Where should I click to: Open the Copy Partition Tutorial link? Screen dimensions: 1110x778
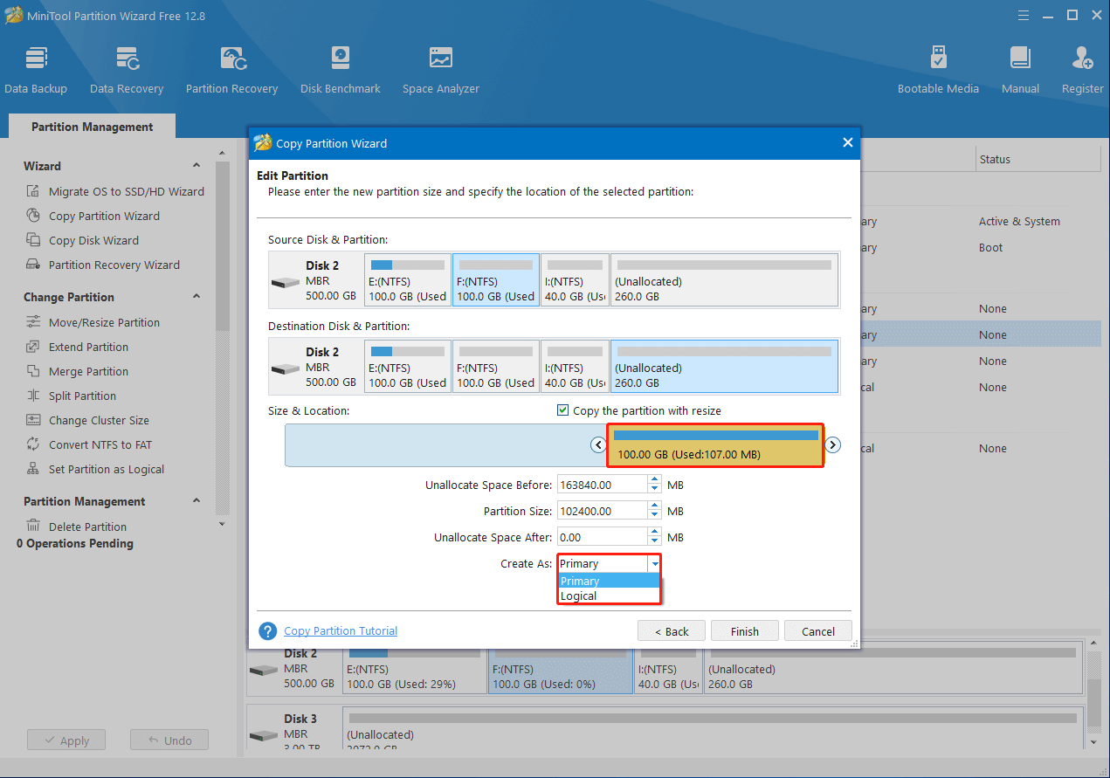click(x=341, y=631)
